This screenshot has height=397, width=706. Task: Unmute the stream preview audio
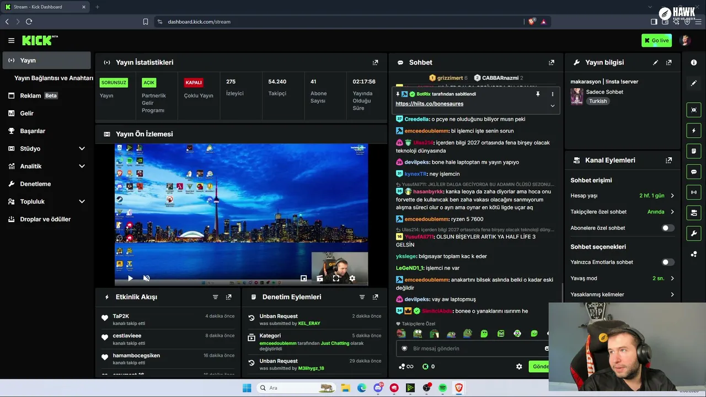[x=146, y=278]
